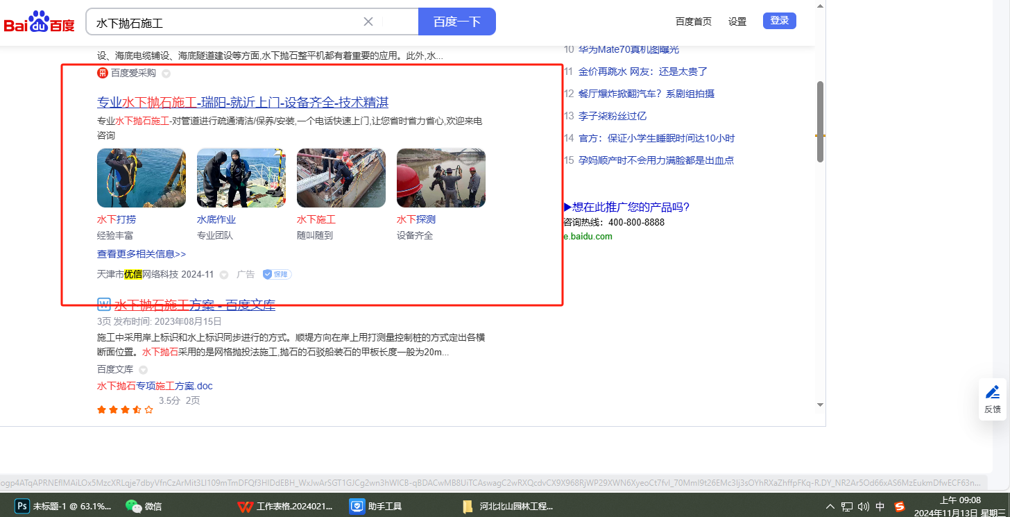The height and width of the screenshot is (517, 1010).
Task: Open Photoshop from the taskbar
Action: [22, 506]
